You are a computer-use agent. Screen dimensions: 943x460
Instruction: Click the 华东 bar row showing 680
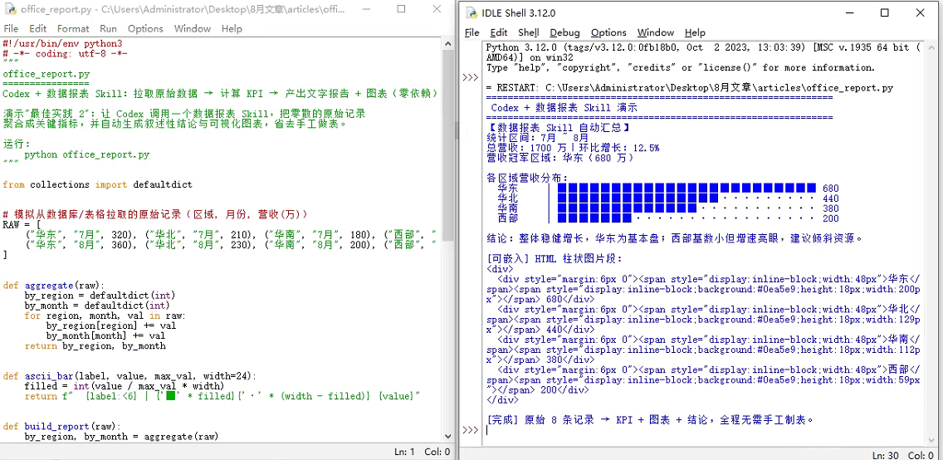click(x=667, y=188)
